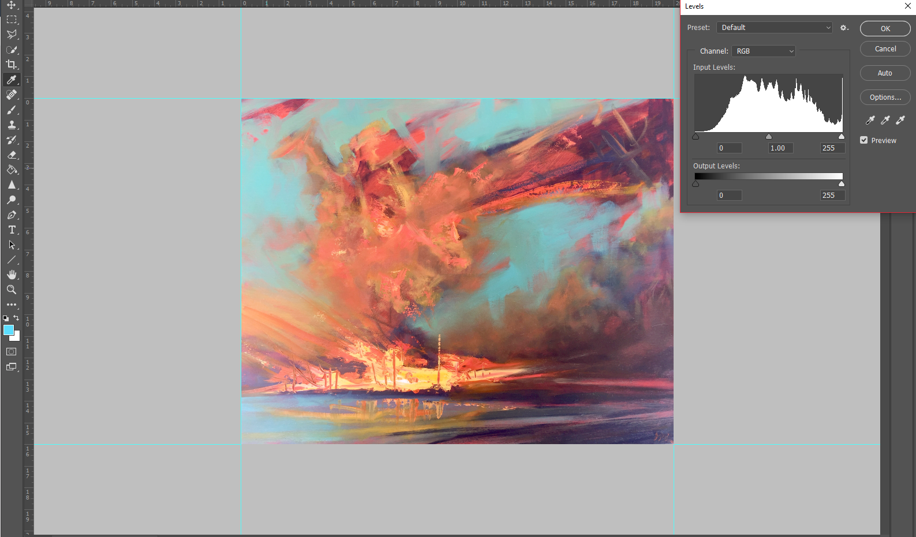Apply Auto levels correction
This screenshot has height=537, width=916.
(x=885, y=73)
